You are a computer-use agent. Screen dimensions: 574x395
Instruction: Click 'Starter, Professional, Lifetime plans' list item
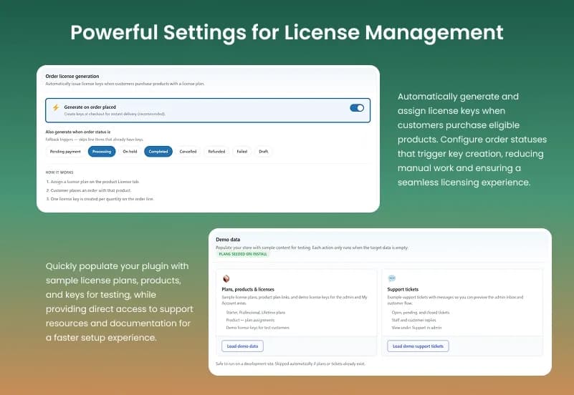256,313
